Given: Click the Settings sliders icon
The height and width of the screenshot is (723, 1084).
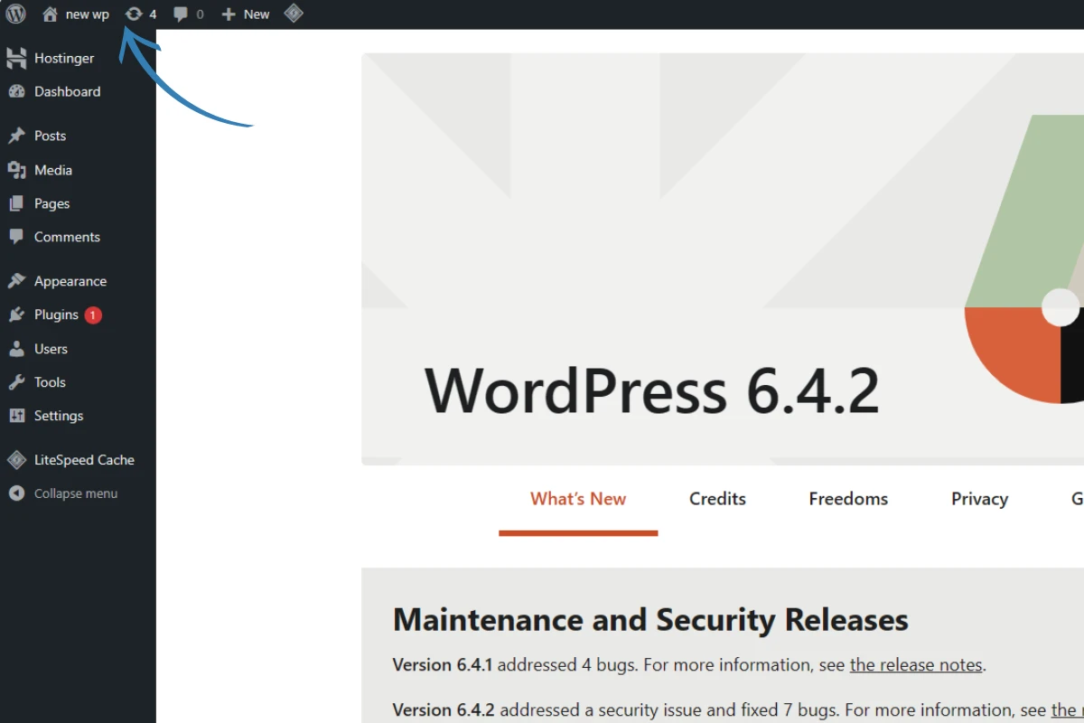Looking at the screenshot, I should pyautogui.click(x=16, y=416).
